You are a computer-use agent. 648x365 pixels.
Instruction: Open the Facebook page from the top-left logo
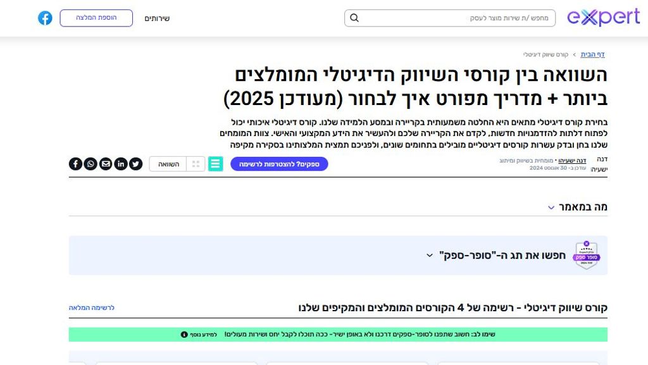point(44,18)
